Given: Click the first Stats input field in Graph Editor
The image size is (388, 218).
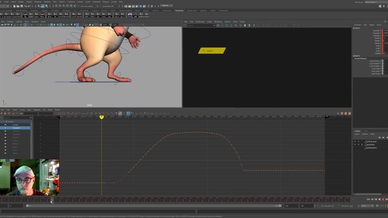Looking at the screenshot, I should click(x=30, y=113).
